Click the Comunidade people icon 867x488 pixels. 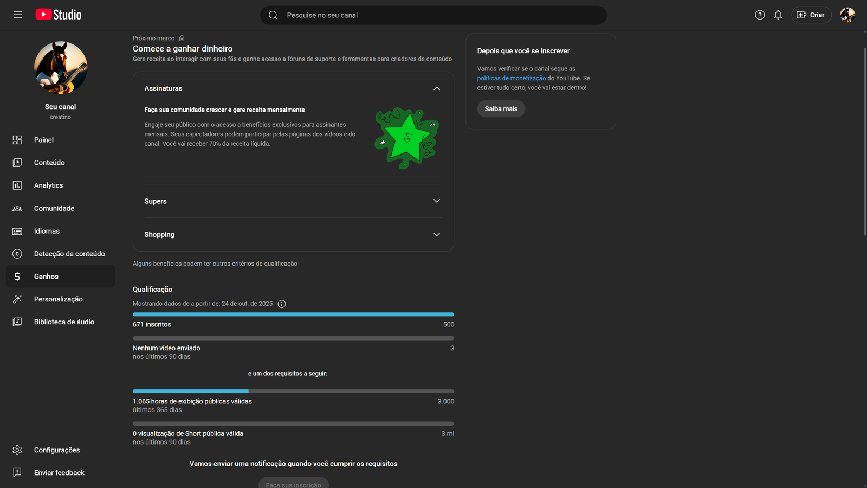pos(17,208)
